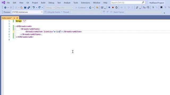Open the Project menu

pos(35,3)
